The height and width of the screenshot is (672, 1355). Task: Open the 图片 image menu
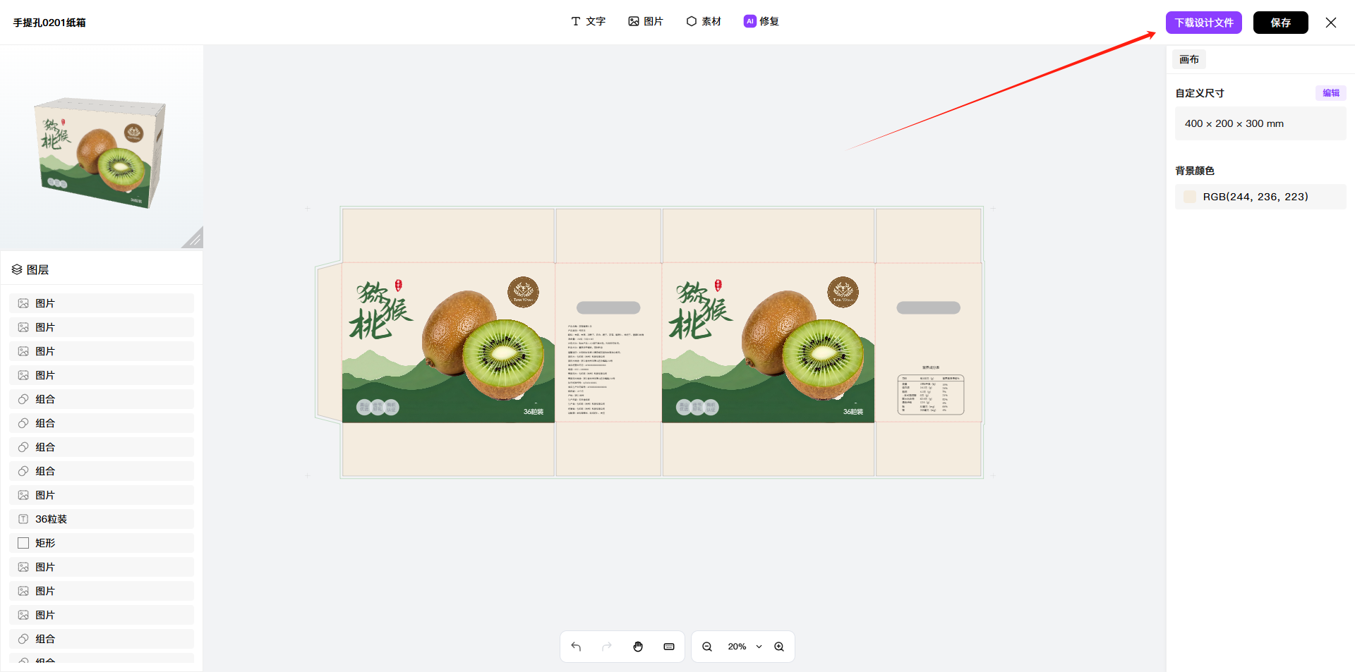[x=646, y=21]
